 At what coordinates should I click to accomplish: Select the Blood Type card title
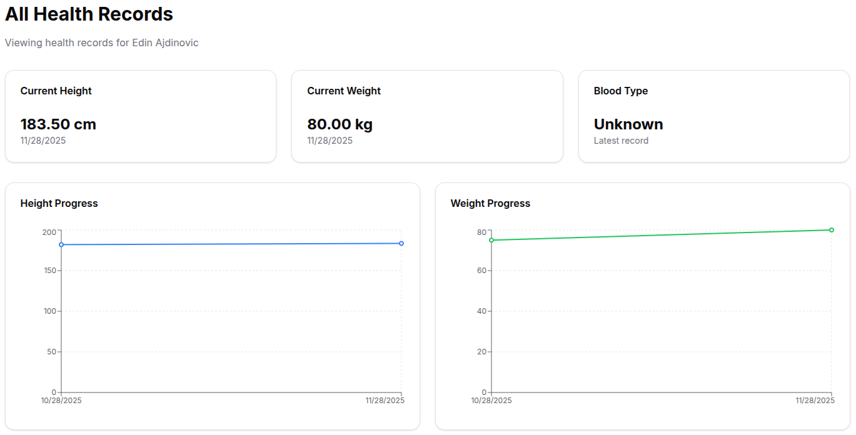pyautogui.click(x=620, y=91)
